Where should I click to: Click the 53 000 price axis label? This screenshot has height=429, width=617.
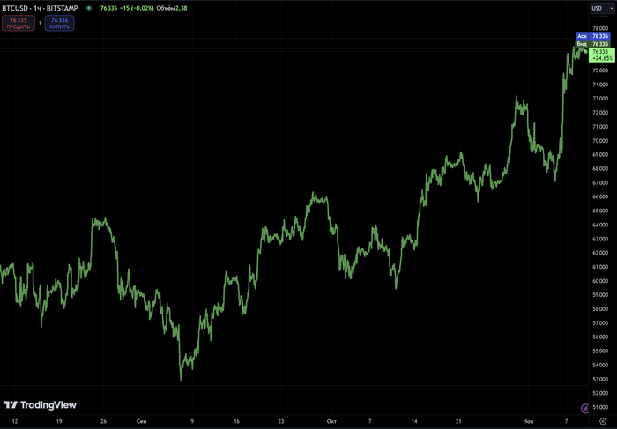click(600, 379)
